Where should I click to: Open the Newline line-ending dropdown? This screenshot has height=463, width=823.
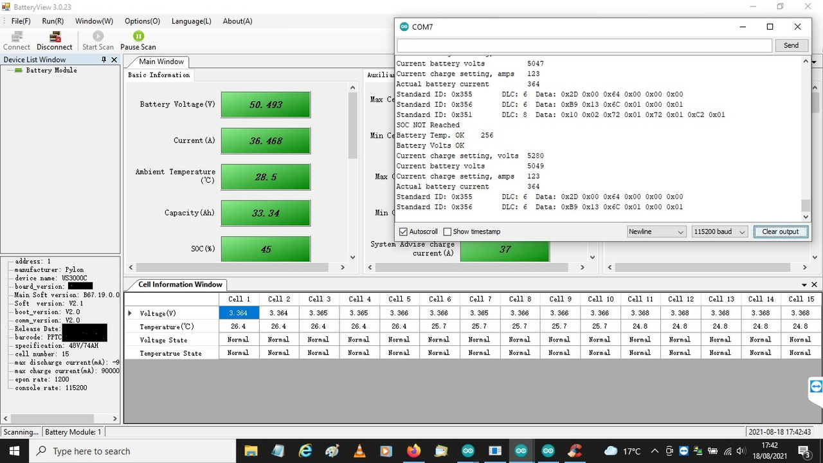656,232
